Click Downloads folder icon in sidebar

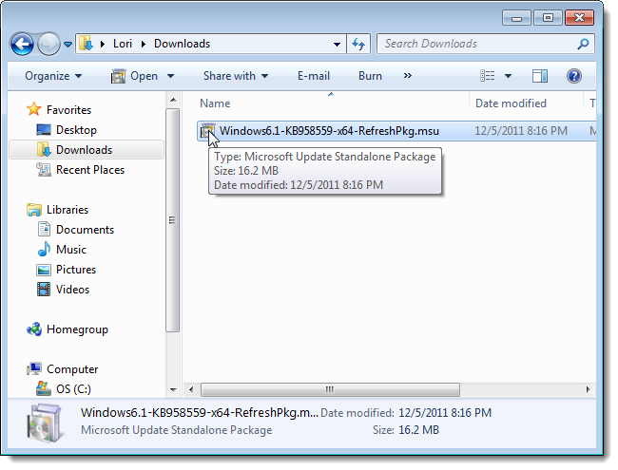[44, 150]
